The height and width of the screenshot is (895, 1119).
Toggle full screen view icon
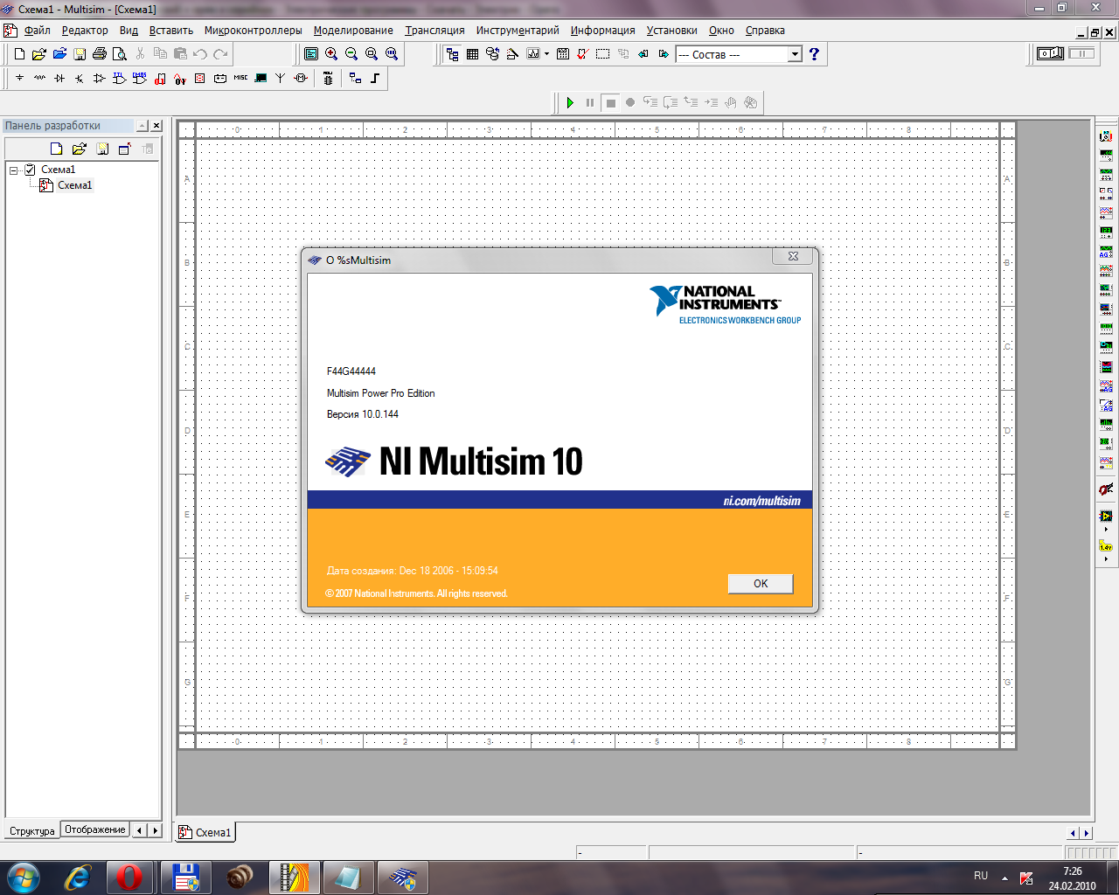click(311, 54)
